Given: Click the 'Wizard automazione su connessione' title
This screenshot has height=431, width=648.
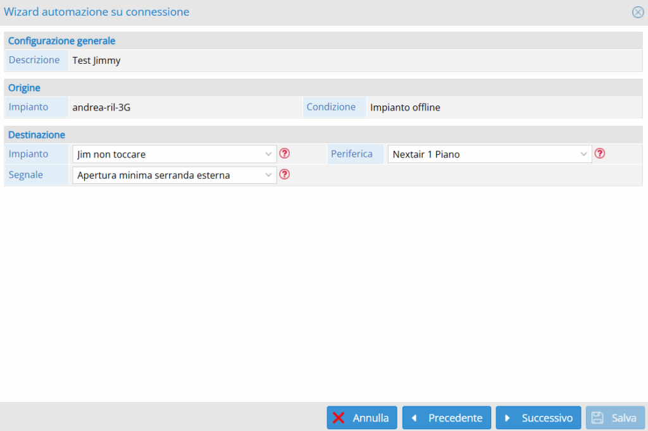Looking at the screenshot, I should (x=97, y=12).
